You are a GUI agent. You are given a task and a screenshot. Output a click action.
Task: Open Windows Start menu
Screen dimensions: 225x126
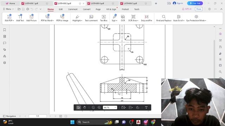[x=72, y=122]
